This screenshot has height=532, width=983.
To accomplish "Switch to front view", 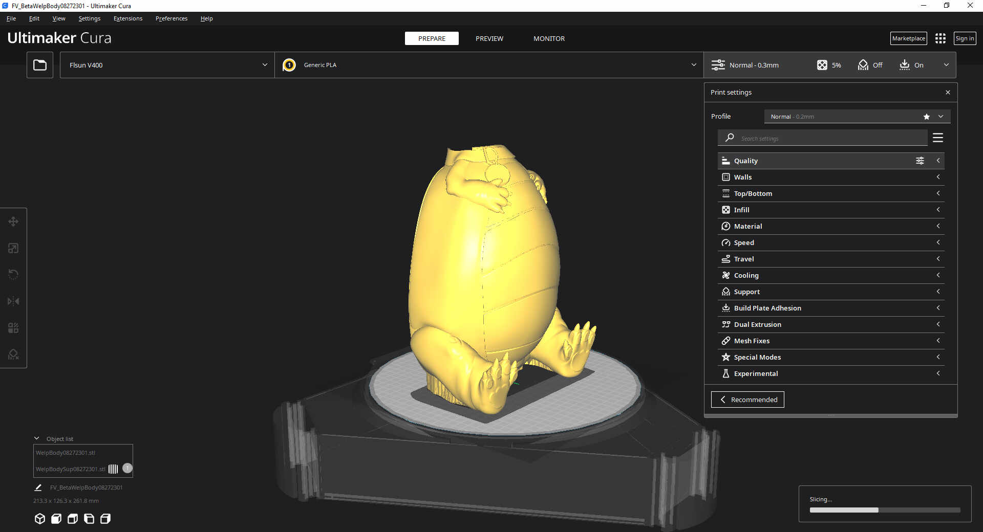I will pyautogui.click(x=56, y=519).
